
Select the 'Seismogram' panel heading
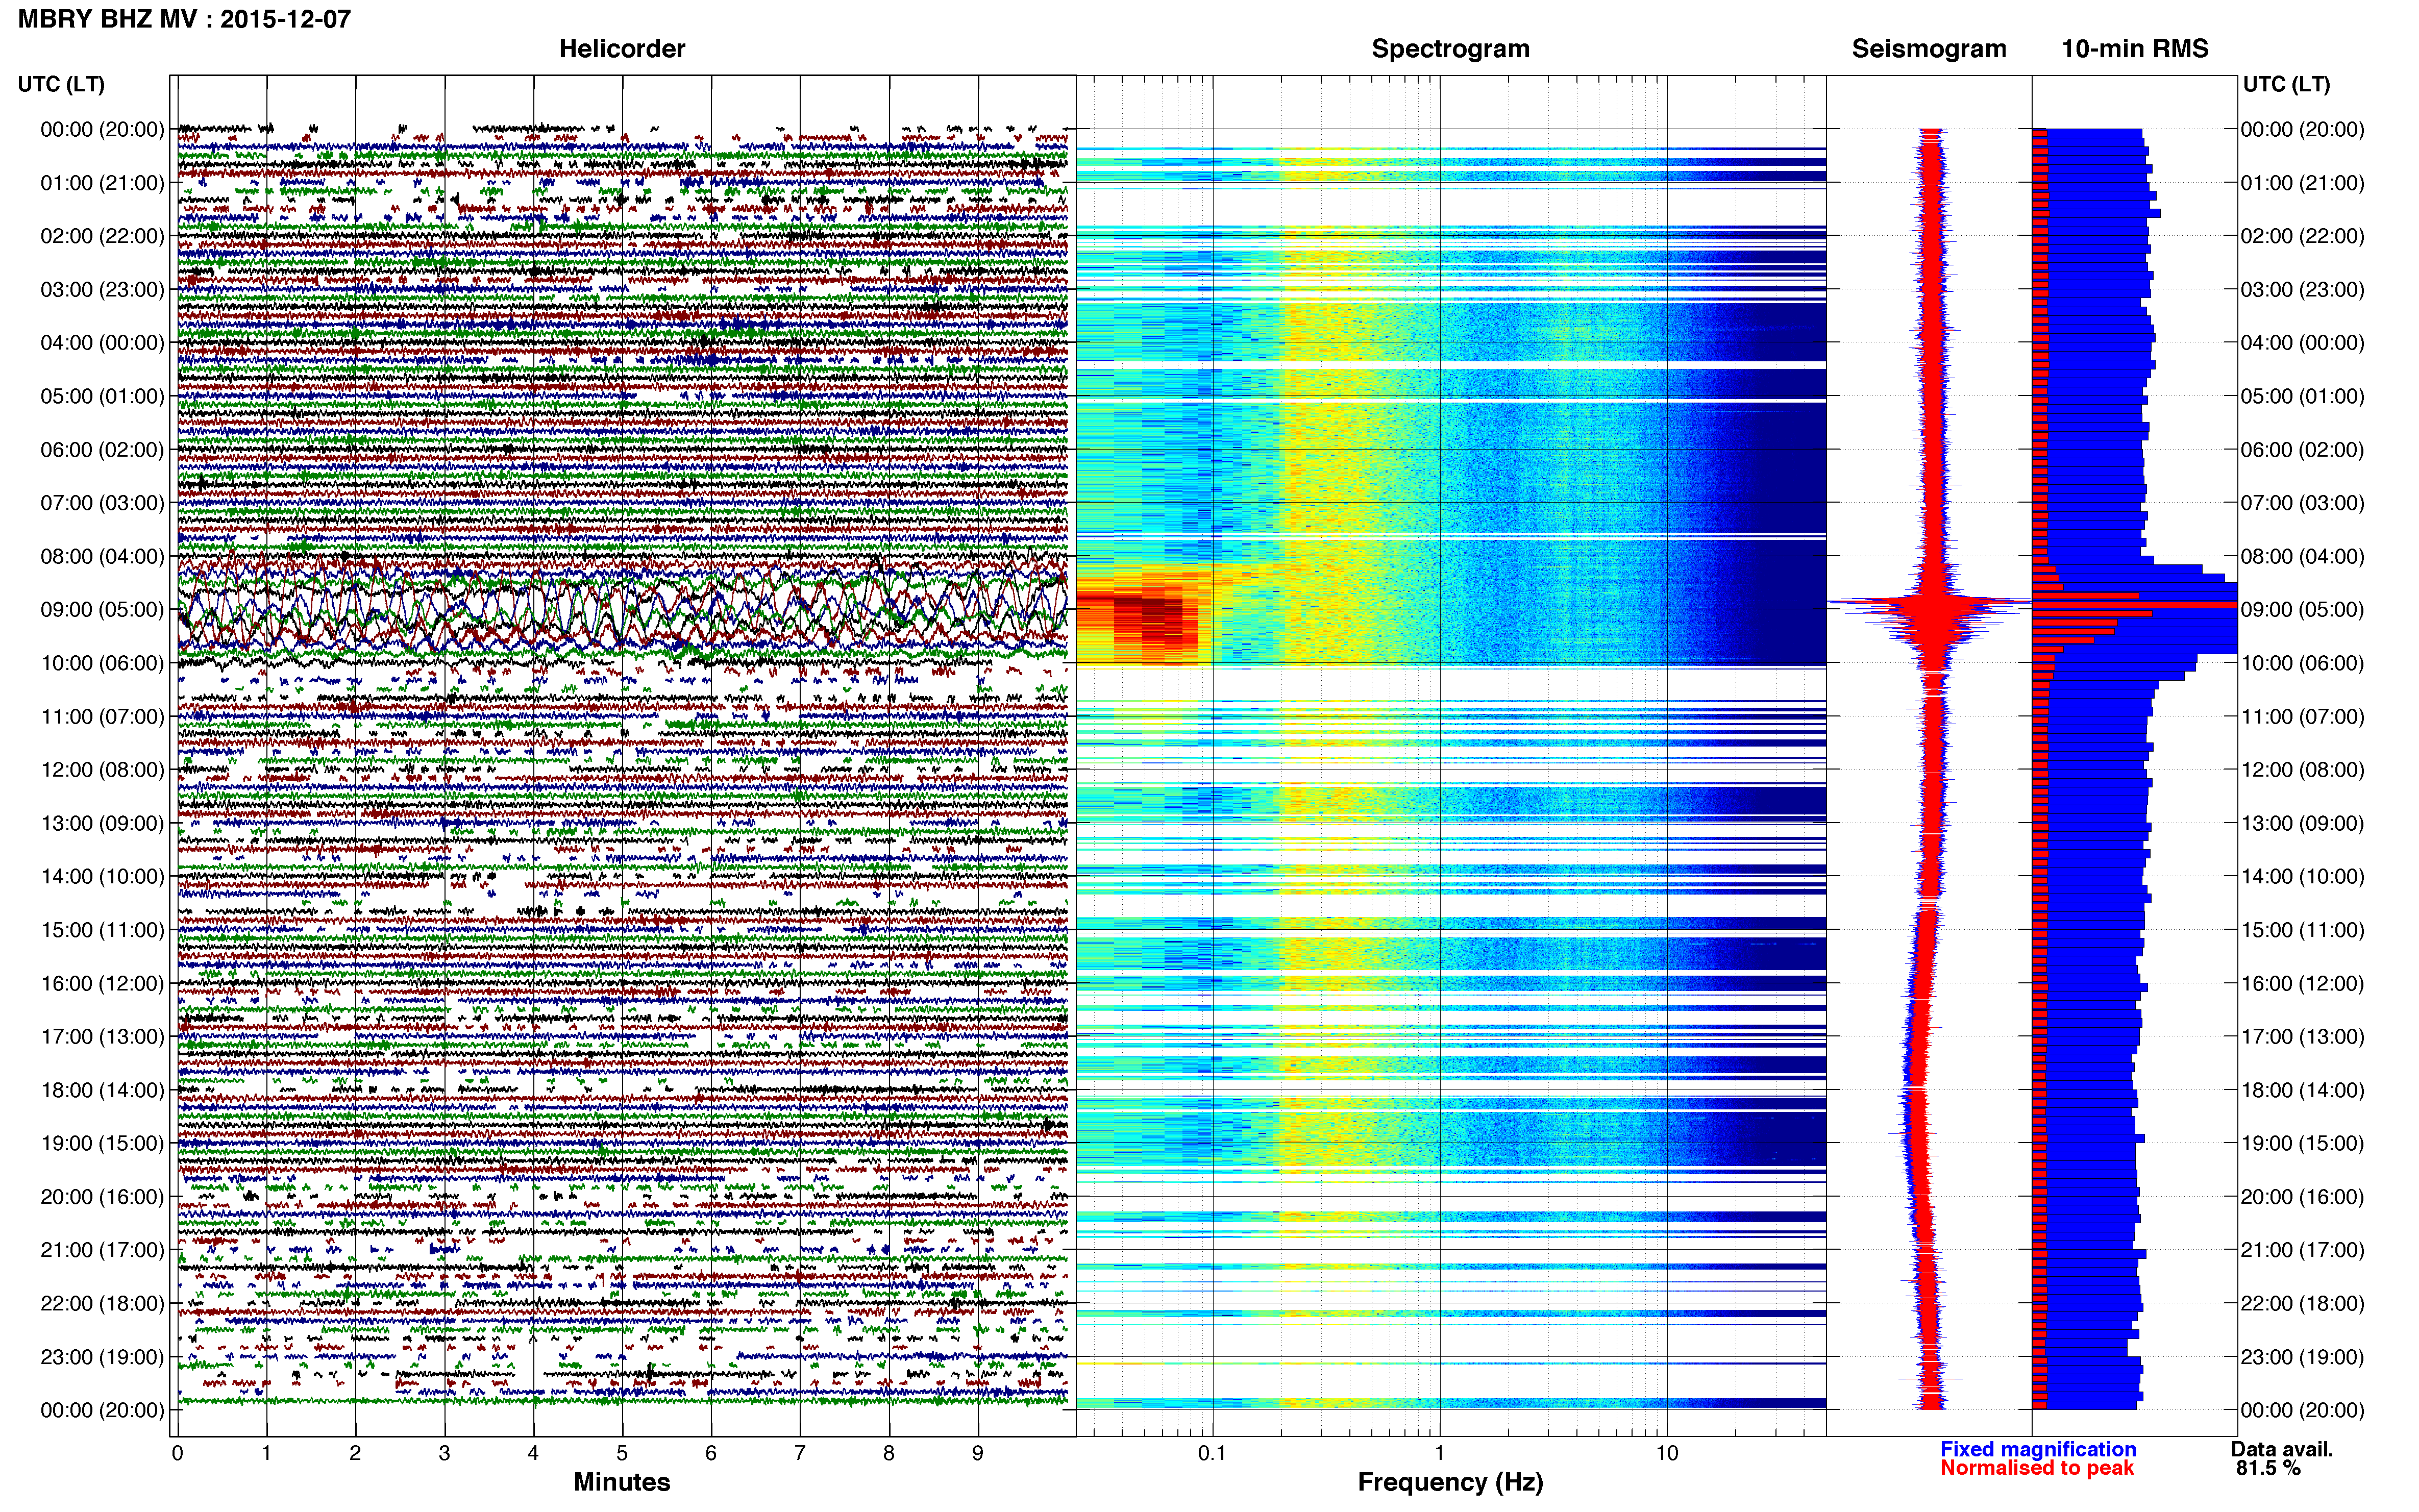tap(1929, 49)
